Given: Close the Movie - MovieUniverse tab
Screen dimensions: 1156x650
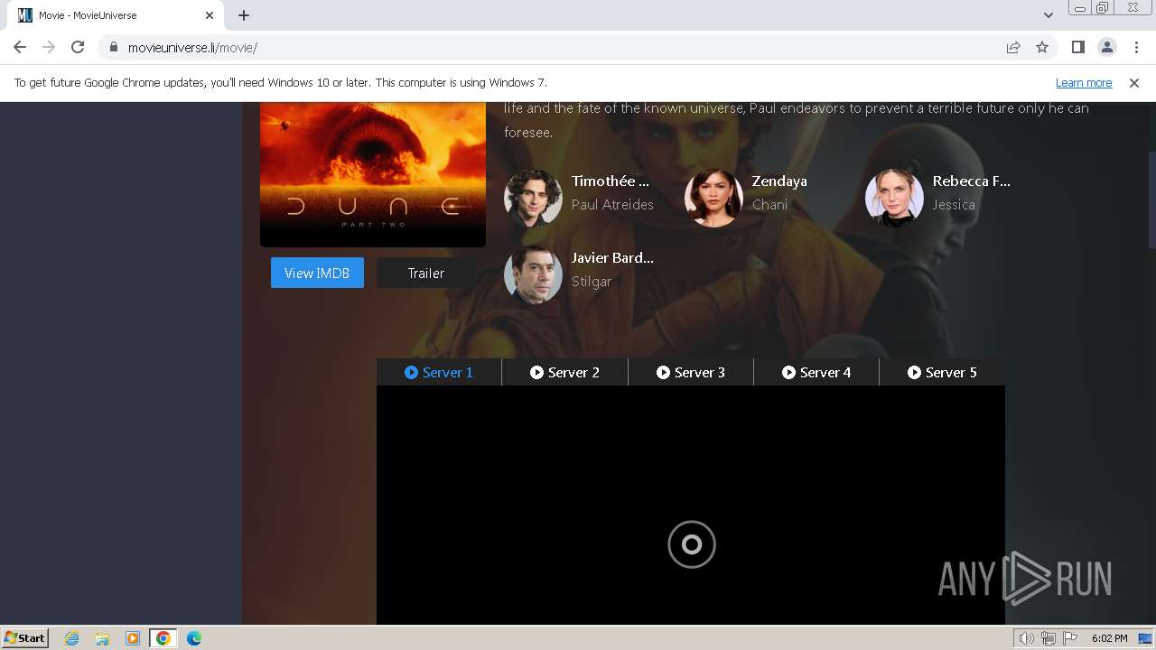Looking at the screenshot, I should tap(210, 15).
